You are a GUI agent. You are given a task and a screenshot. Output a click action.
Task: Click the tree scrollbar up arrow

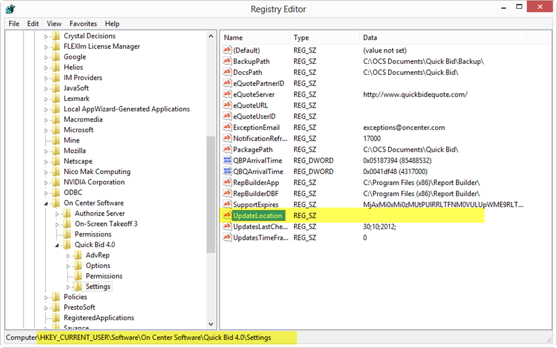coord(210,36)
